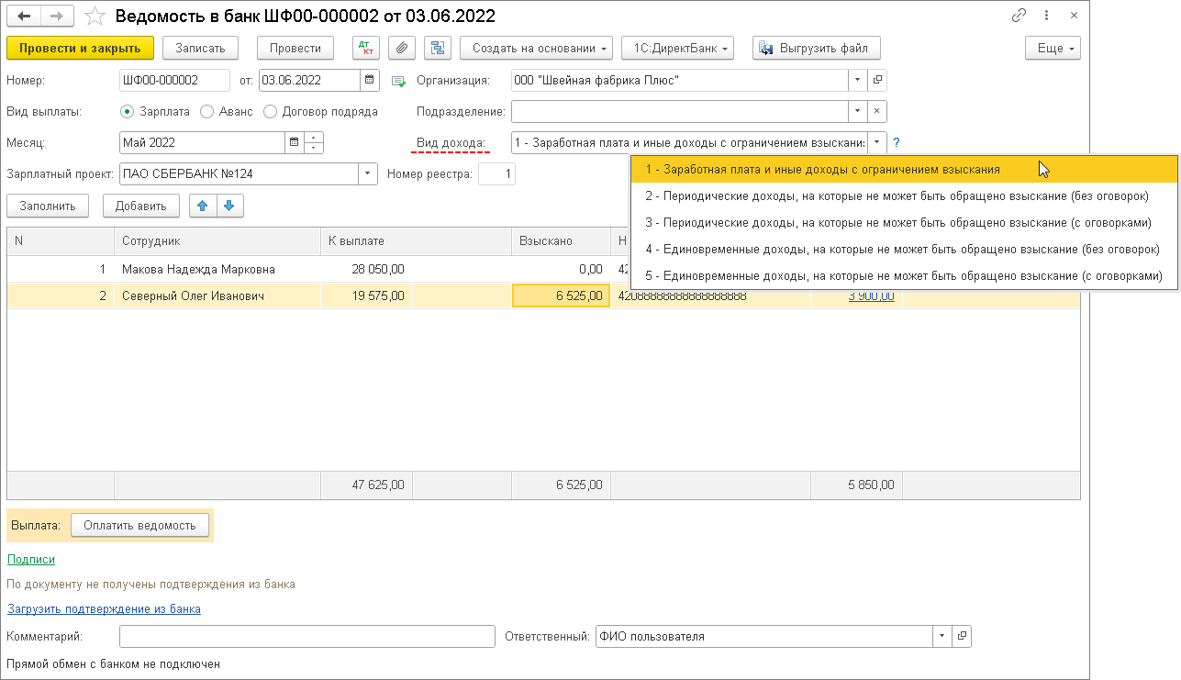This screenshot has height=680, width=1181.
Task: Open the Создать на основании dropdown
Action: 536,48
